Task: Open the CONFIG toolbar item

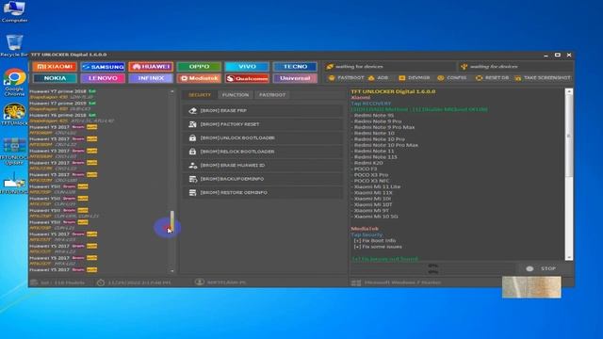Action: pyautogui.click(x=452, y=77)
